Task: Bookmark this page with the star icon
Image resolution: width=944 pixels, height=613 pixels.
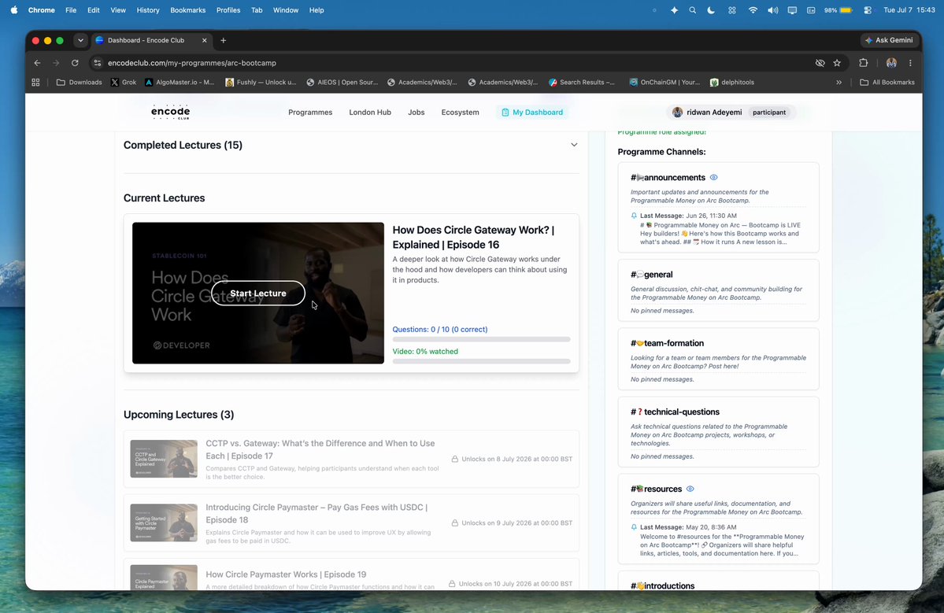Action: (837, 63)
